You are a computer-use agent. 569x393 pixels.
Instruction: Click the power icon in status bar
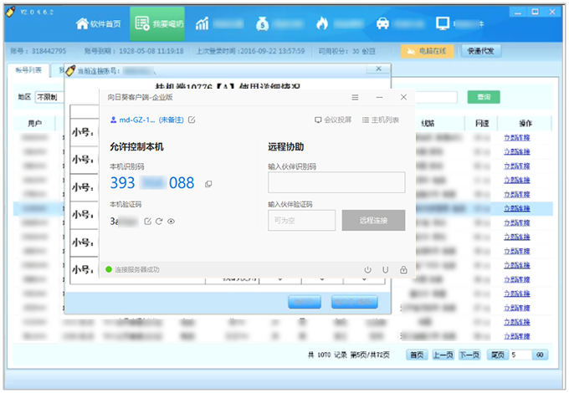(x=367, y=269)
